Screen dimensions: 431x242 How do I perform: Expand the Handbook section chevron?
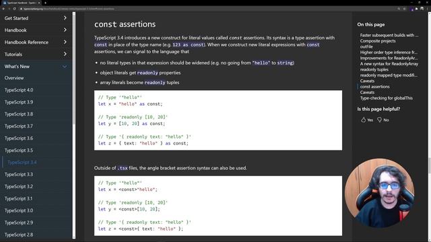coord(65,30)
